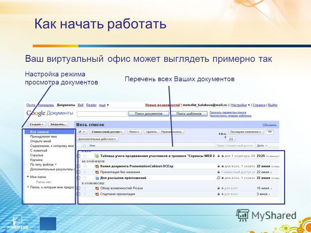Select Принадлежит мне filter
The height and width of the screenshot is (233, 311).
pyautogui.click(x=44, y=137)
